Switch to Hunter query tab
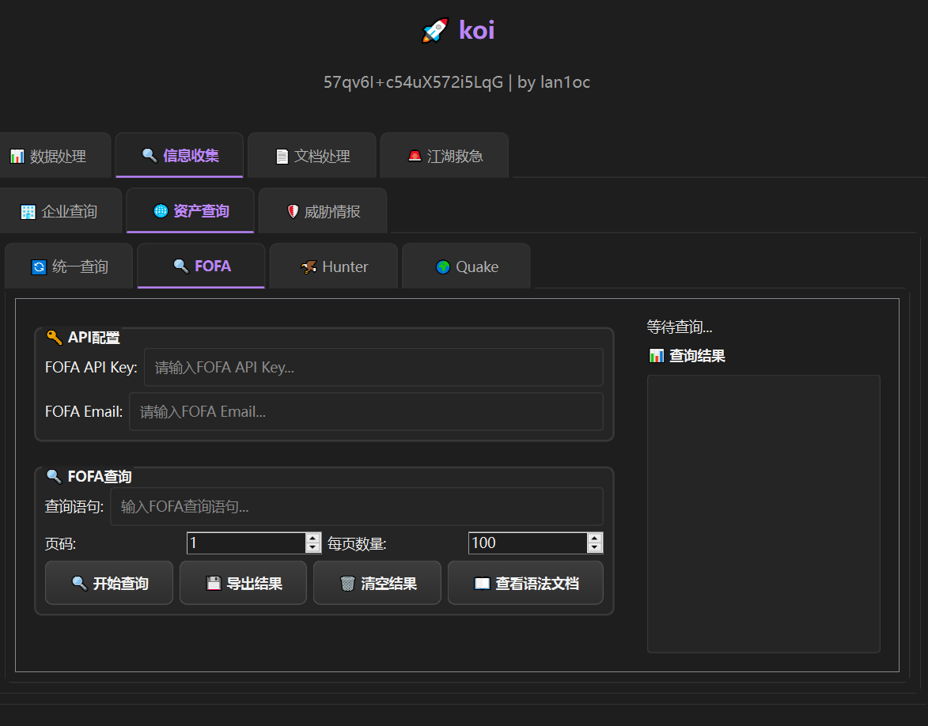Screen dimensions: 928x726 click(x=335, y=267)
